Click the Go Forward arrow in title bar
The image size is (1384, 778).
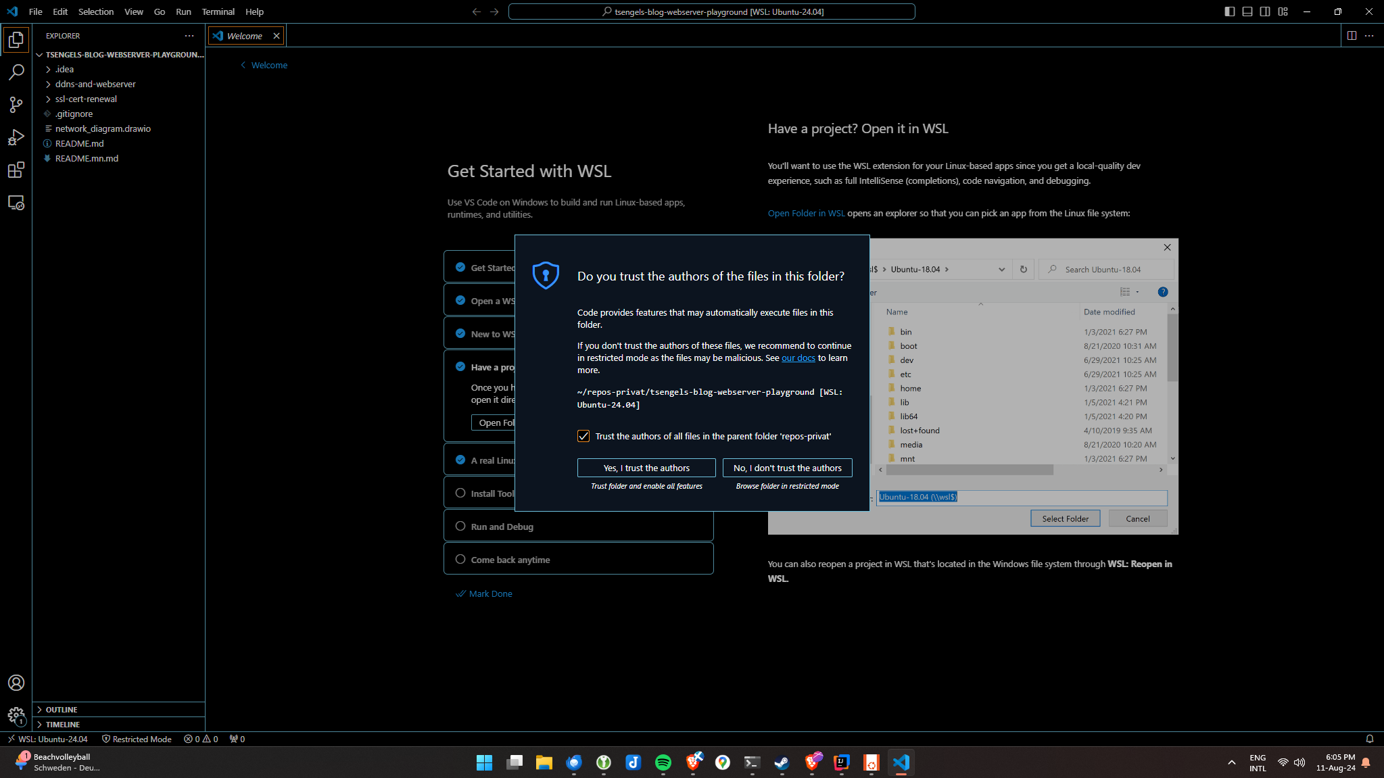pos(494,11)
